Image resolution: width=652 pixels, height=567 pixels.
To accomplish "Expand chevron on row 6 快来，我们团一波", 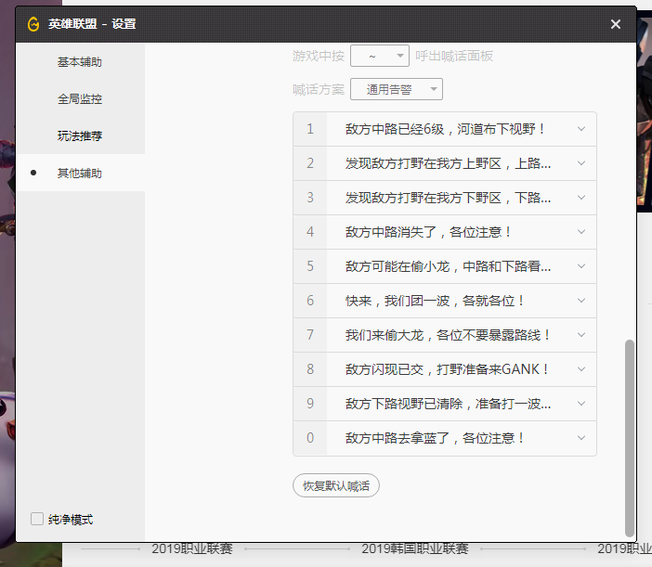I will (581, 301).
